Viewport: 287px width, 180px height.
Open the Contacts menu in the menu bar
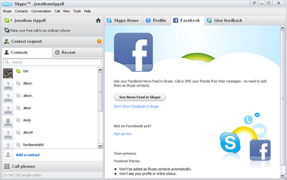(x=21, y=11)
